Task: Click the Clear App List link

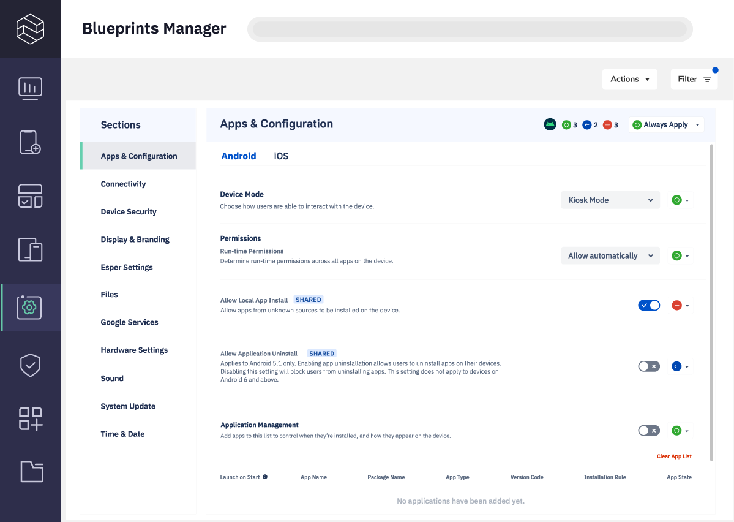Action: coord(674,456)
